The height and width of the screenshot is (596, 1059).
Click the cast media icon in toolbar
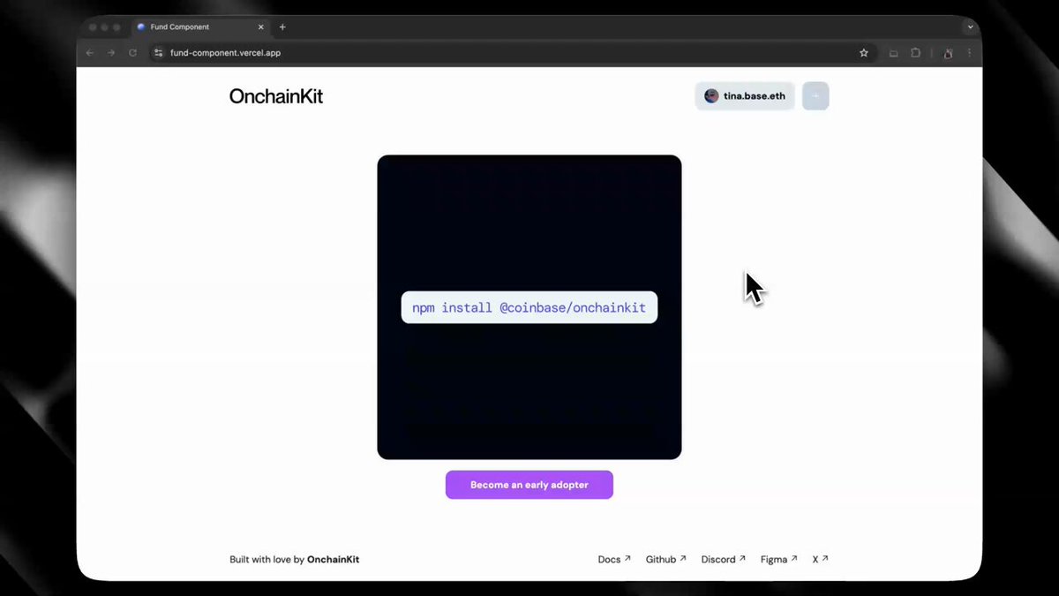(893, 53)
